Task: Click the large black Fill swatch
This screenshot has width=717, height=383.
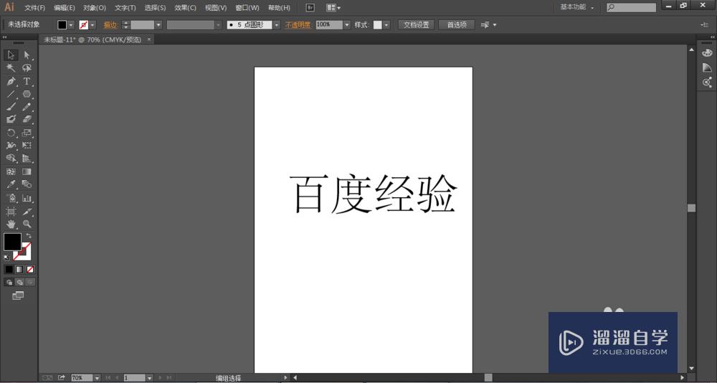Action: tap(12, 242)
